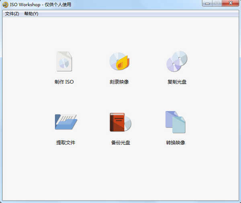The width and height of the screenshot is (241, 203).
Task: Open the 复制光盘 twin discs icon
Action: pyautogui.click(x=177, y=61)
